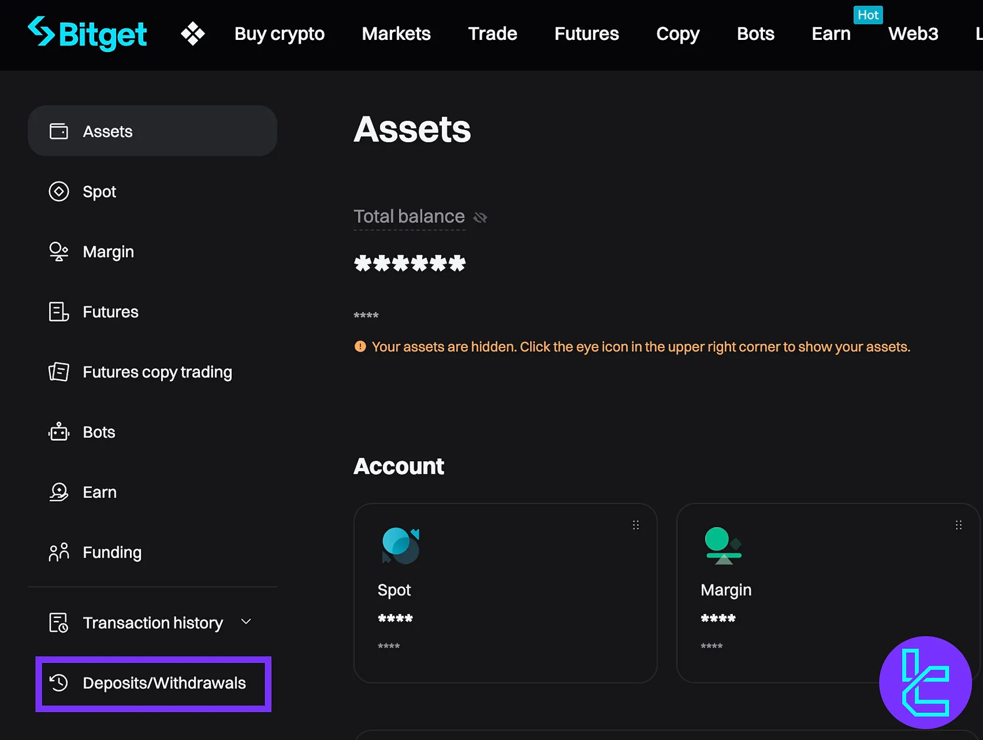This screenshot has height=740, width=983.
Task: Open the Markets menu
Action: coord(396,34)
